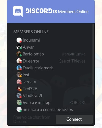
Task: Click the !nounami avatar icon
Action: coord(19,40)
